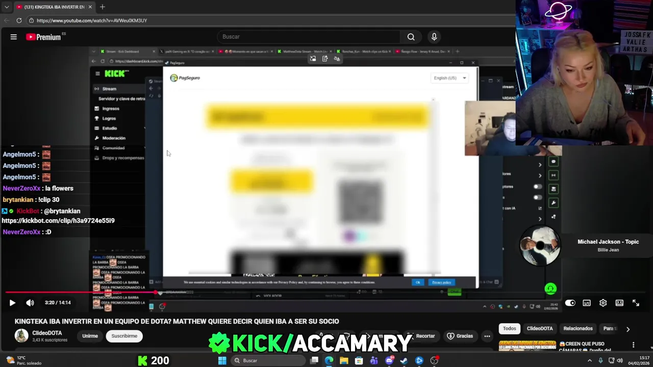Image resolution: width=653 pixels, height=367 pixels.
Task: Select the Relacionados filter chip
Action: point(578,329)
